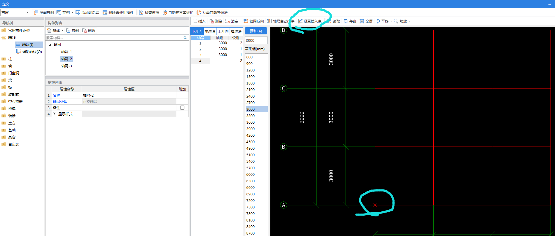Click 轴号自动排序 tool
This screenshot has width=555, height=236.
281,21
